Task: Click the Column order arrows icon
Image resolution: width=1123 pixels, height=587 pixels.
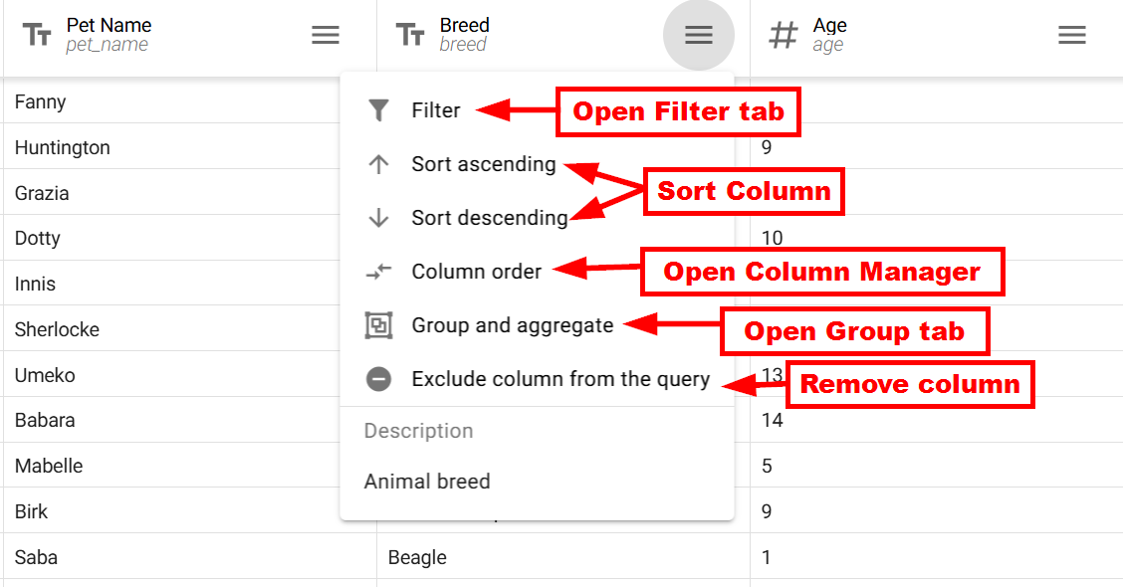Action: [378, 272]
